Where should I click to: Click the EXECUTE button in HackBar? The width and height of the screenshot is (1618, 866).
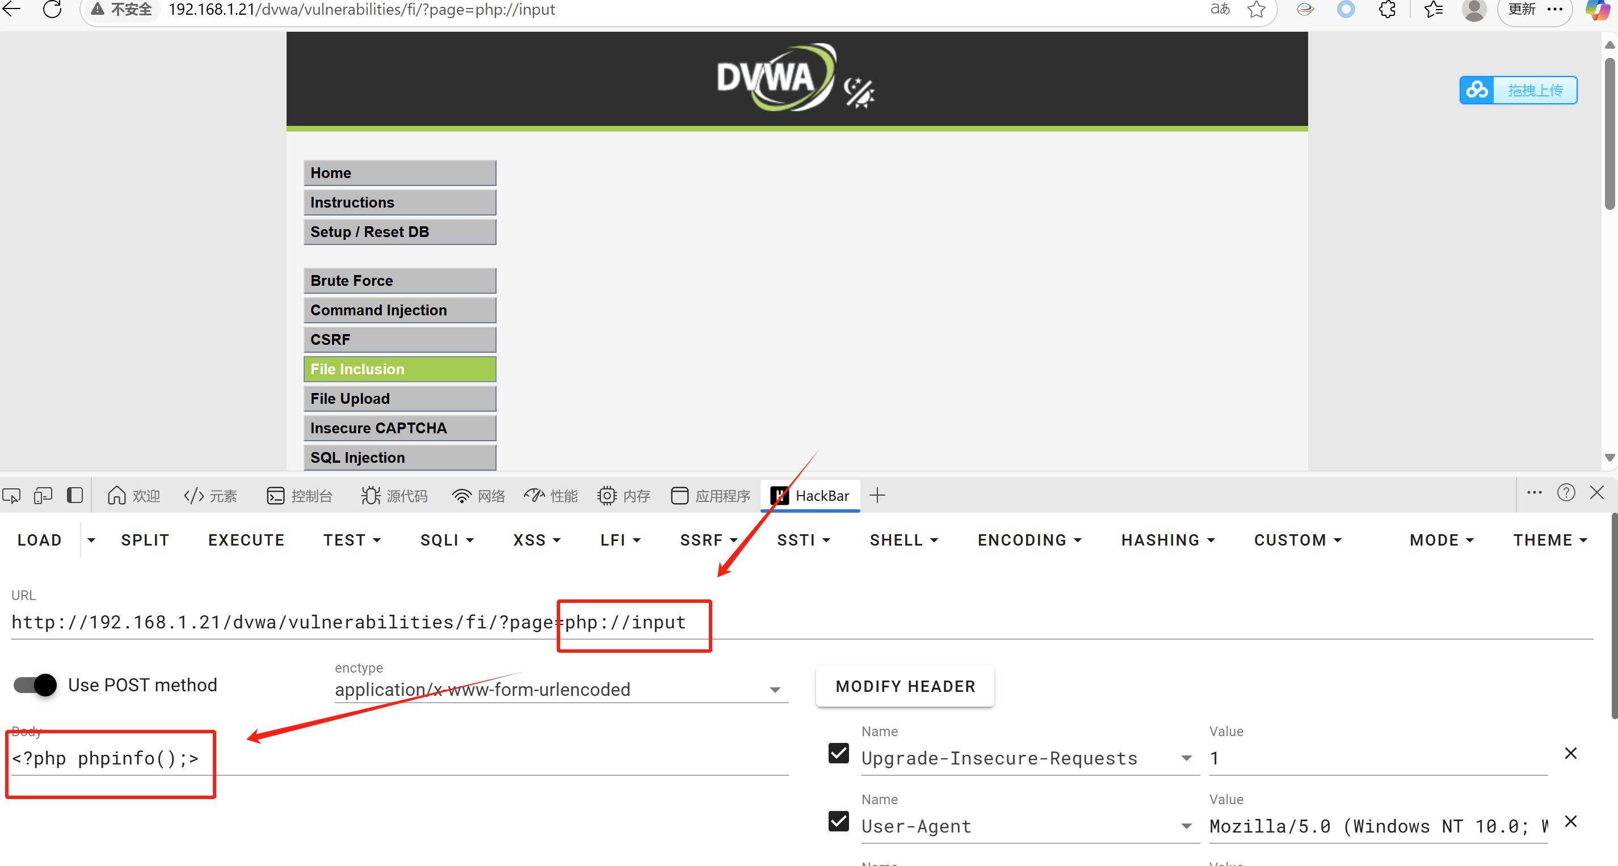click(x=246, y=540)
